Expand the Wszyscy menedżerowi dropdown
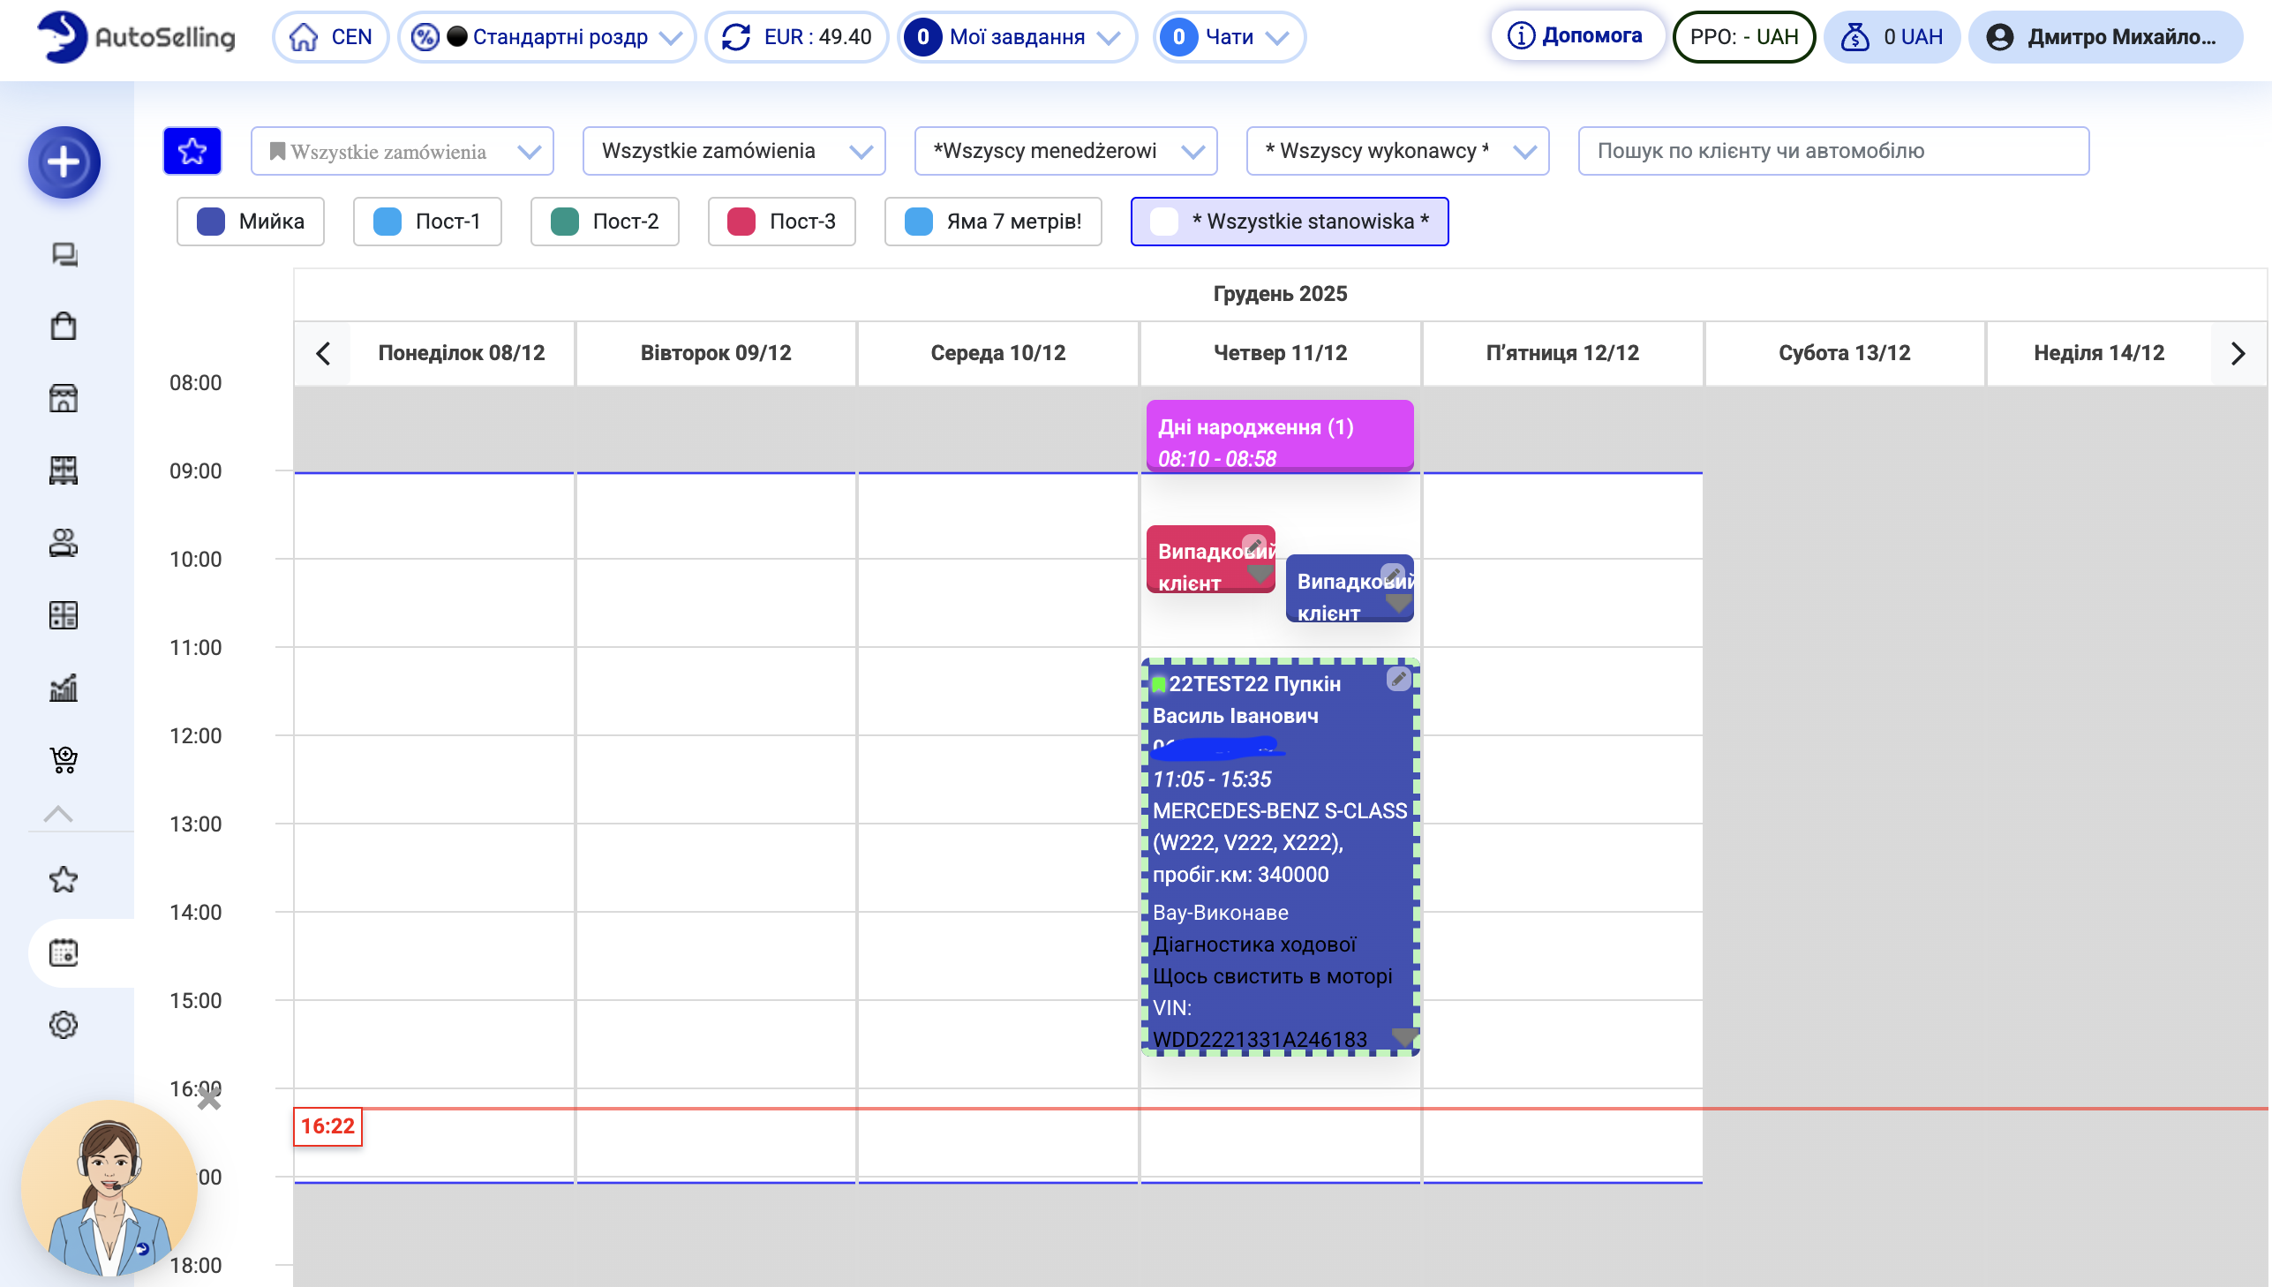Screen dimensions: 2272x1287 [1065, 151]
